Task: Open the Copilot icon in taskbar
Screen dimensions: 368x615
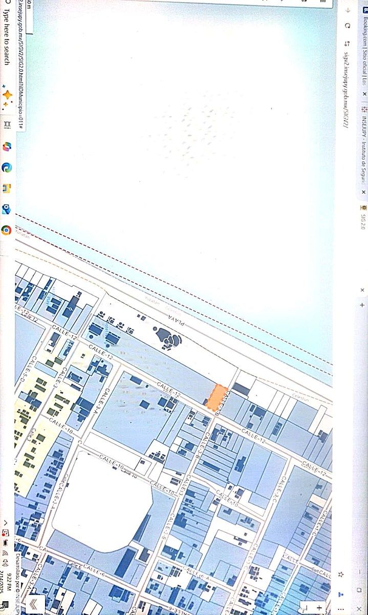Action: coord(7,146)
